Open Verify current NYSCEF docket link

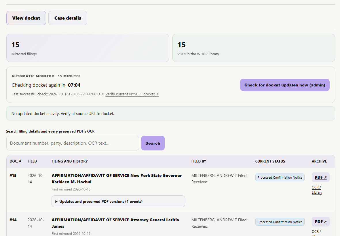[132, 94]
